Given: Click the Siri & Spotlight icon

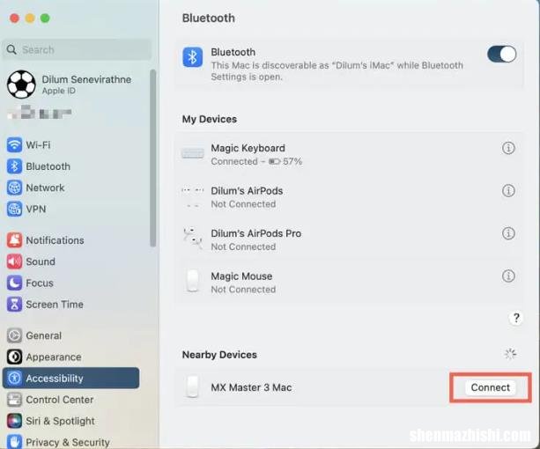Looking at the screenshot, I should (14, 421).
